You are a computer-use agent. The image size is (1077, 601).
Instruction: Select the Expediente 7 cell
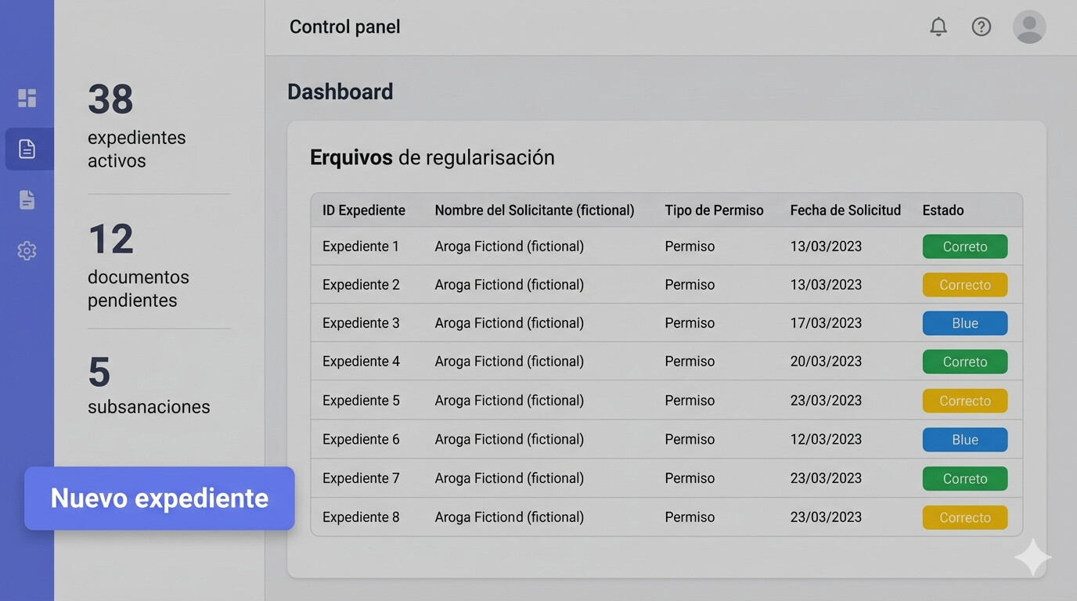(361, 478)
